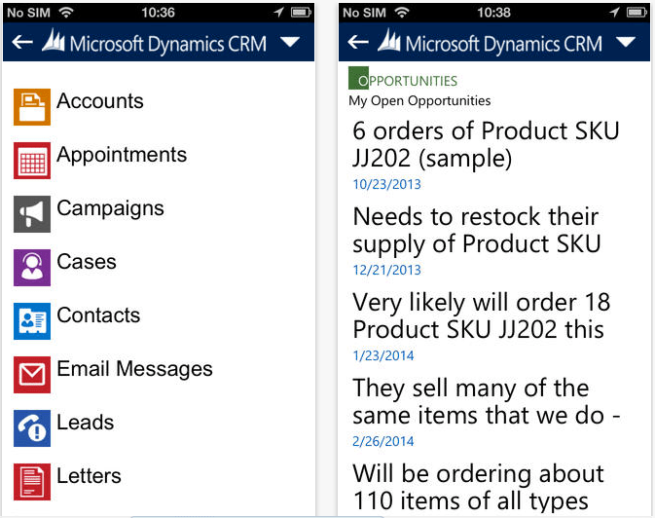Tap 'No SIM' in right status bar
655x518 pixels.
[x=364, y=13]
